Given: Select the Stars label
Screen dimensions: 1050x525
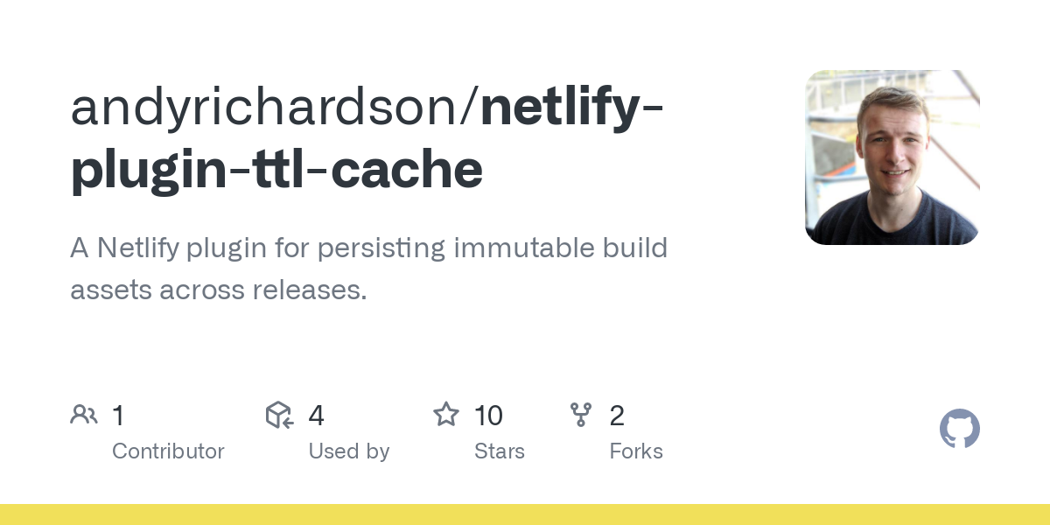Looking at the screenshot, I should point(499,451).
